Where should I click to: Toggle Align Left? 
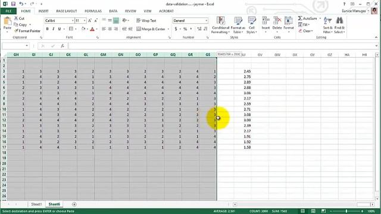click(x=104, y=29)
